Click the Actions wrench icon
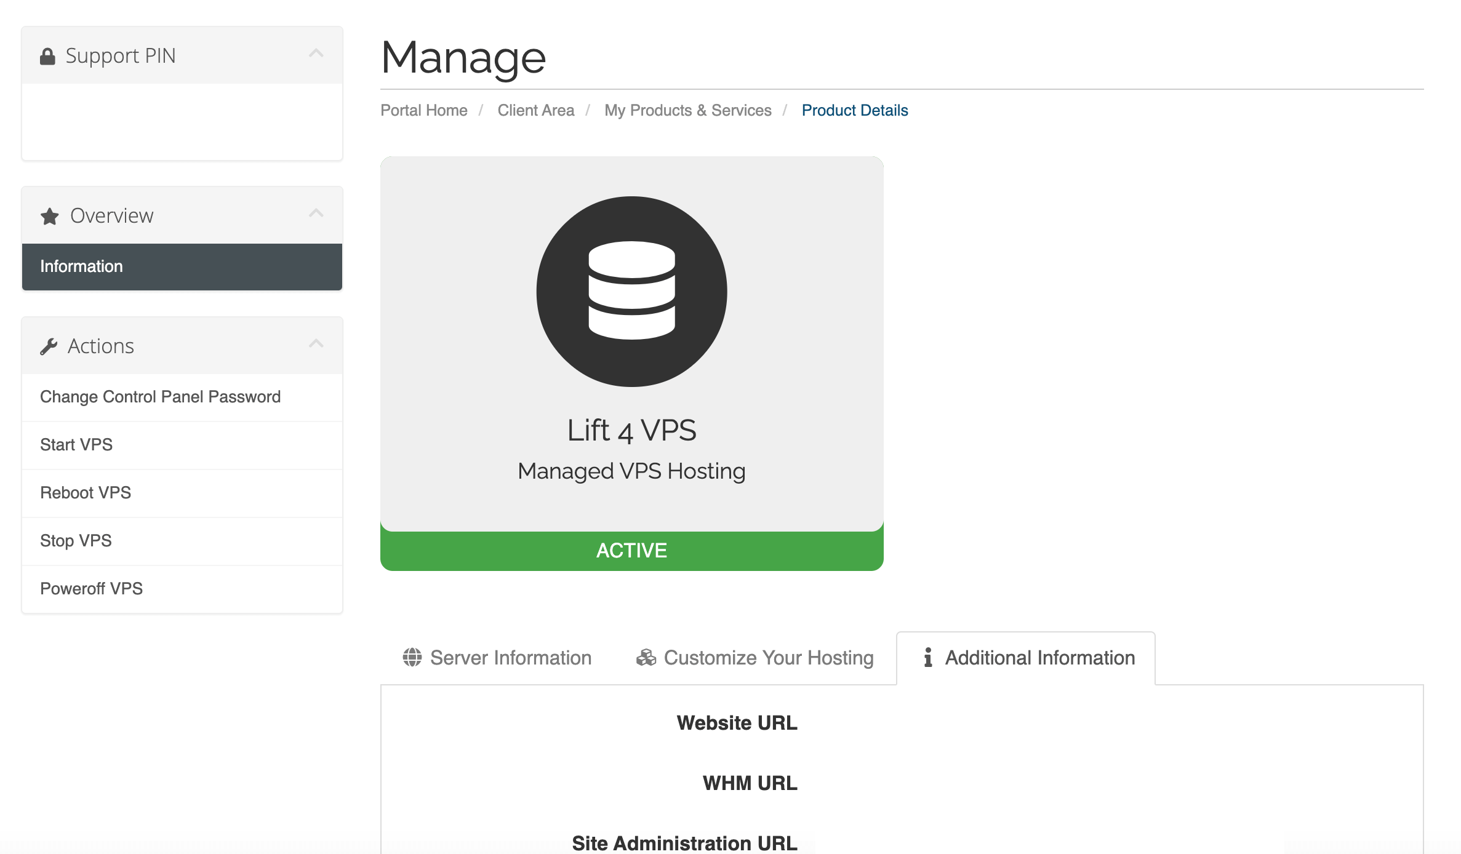1461x854 pixels. click(49, 346)
